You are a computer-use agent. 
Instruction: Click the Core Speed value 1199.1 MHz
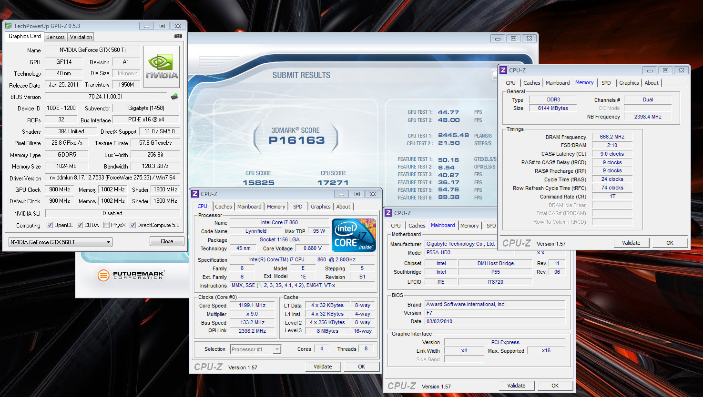coord(252,306)
